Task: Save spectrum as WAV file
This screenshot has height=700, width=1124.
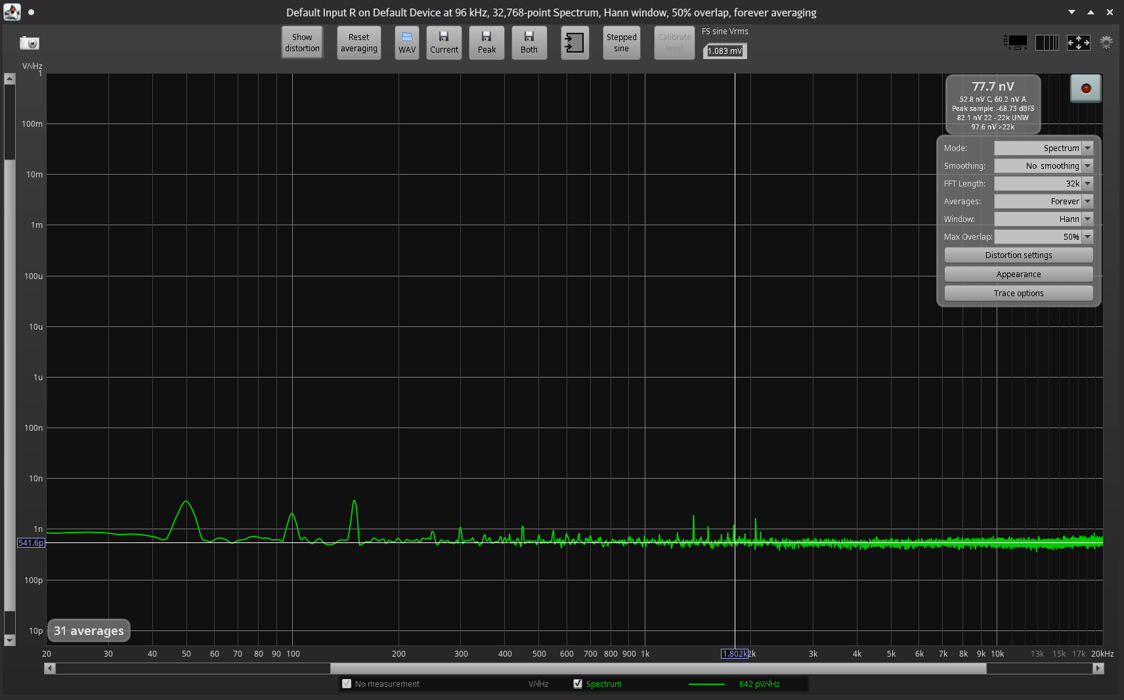Action: pos(407,43)
